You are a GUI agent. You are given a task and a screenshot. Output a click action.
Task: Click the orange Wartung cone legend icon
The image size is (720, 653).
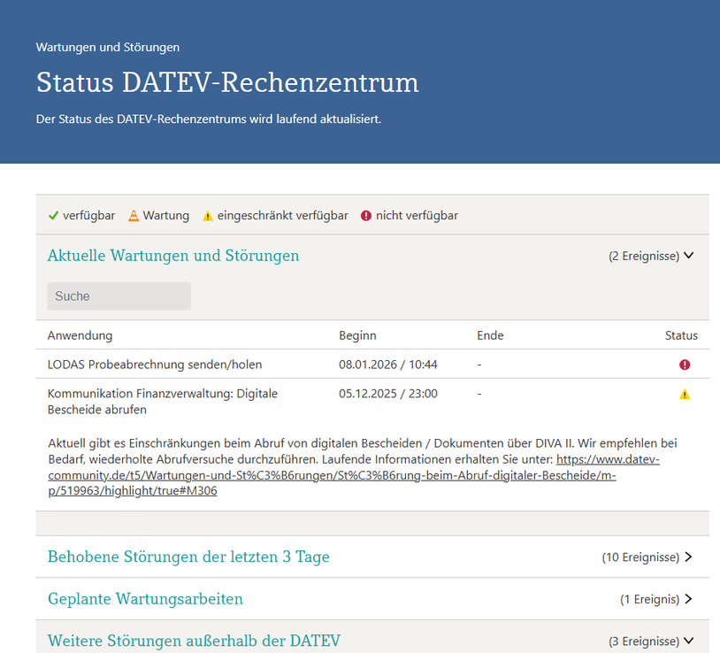coord(134,215)
